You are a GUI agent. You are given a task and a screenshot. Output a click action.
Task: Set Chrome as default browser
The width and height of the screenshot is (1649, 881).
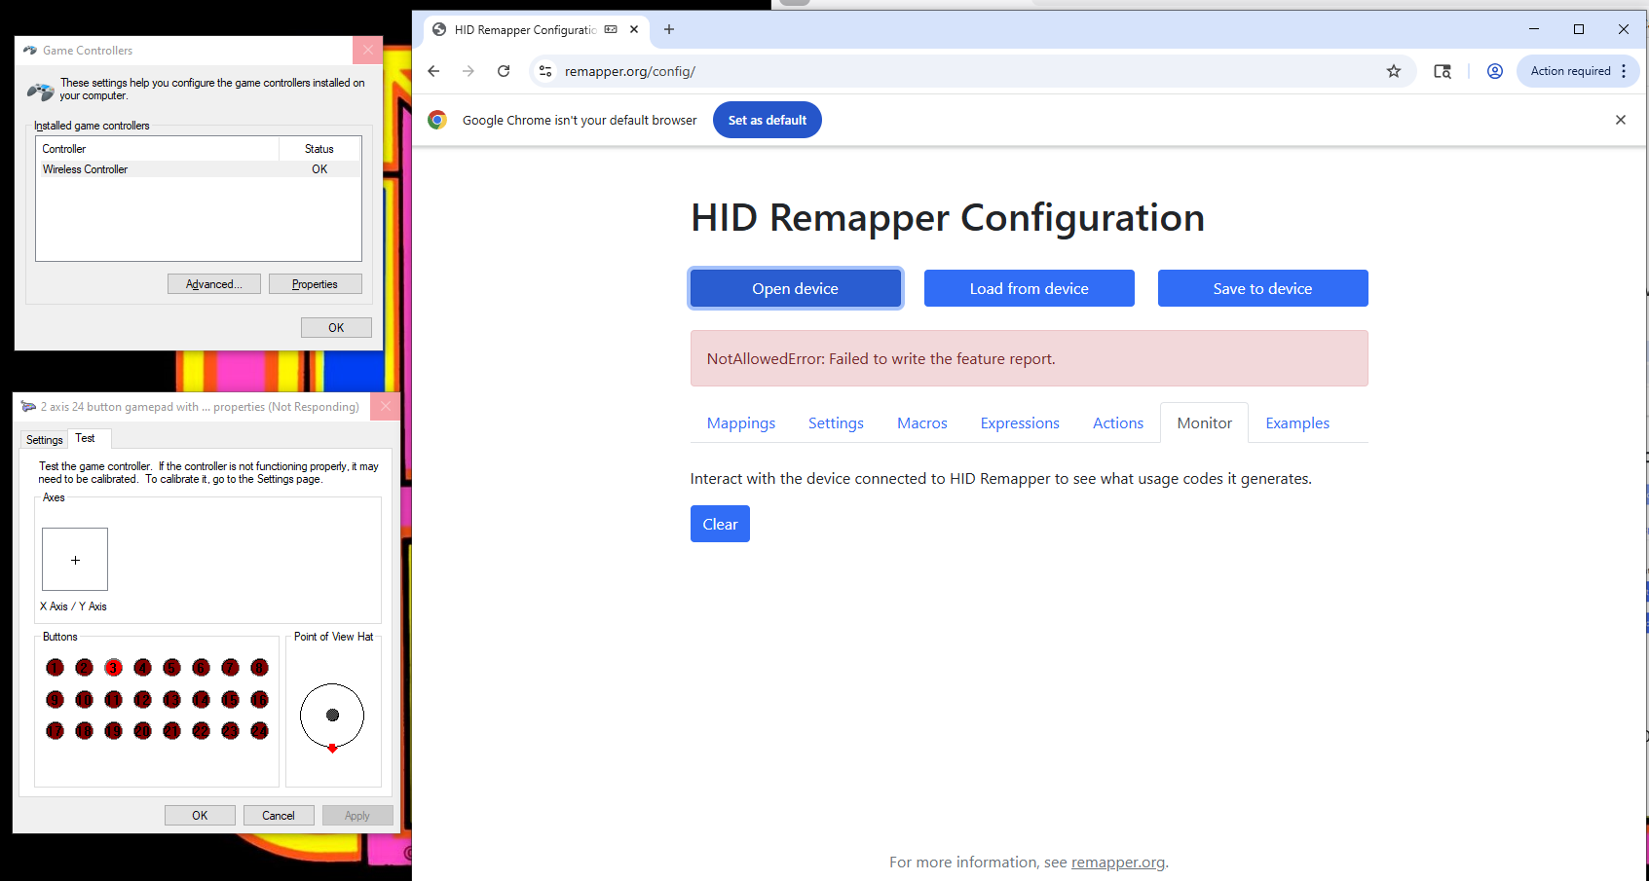pyautogui.click(x=767, y=120)
